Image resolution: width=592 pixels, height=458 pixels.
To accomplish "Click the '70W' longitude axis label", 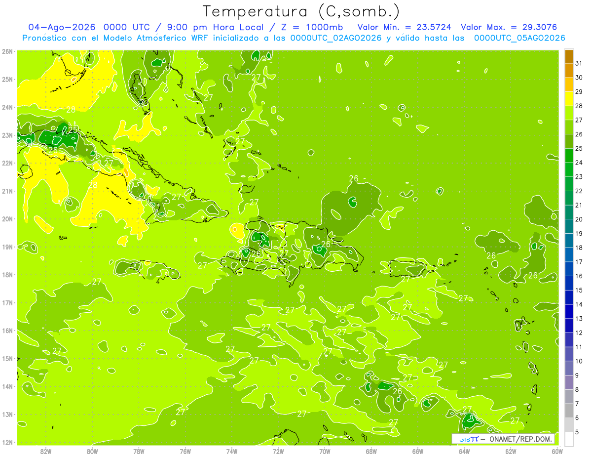I will [325, 451].
